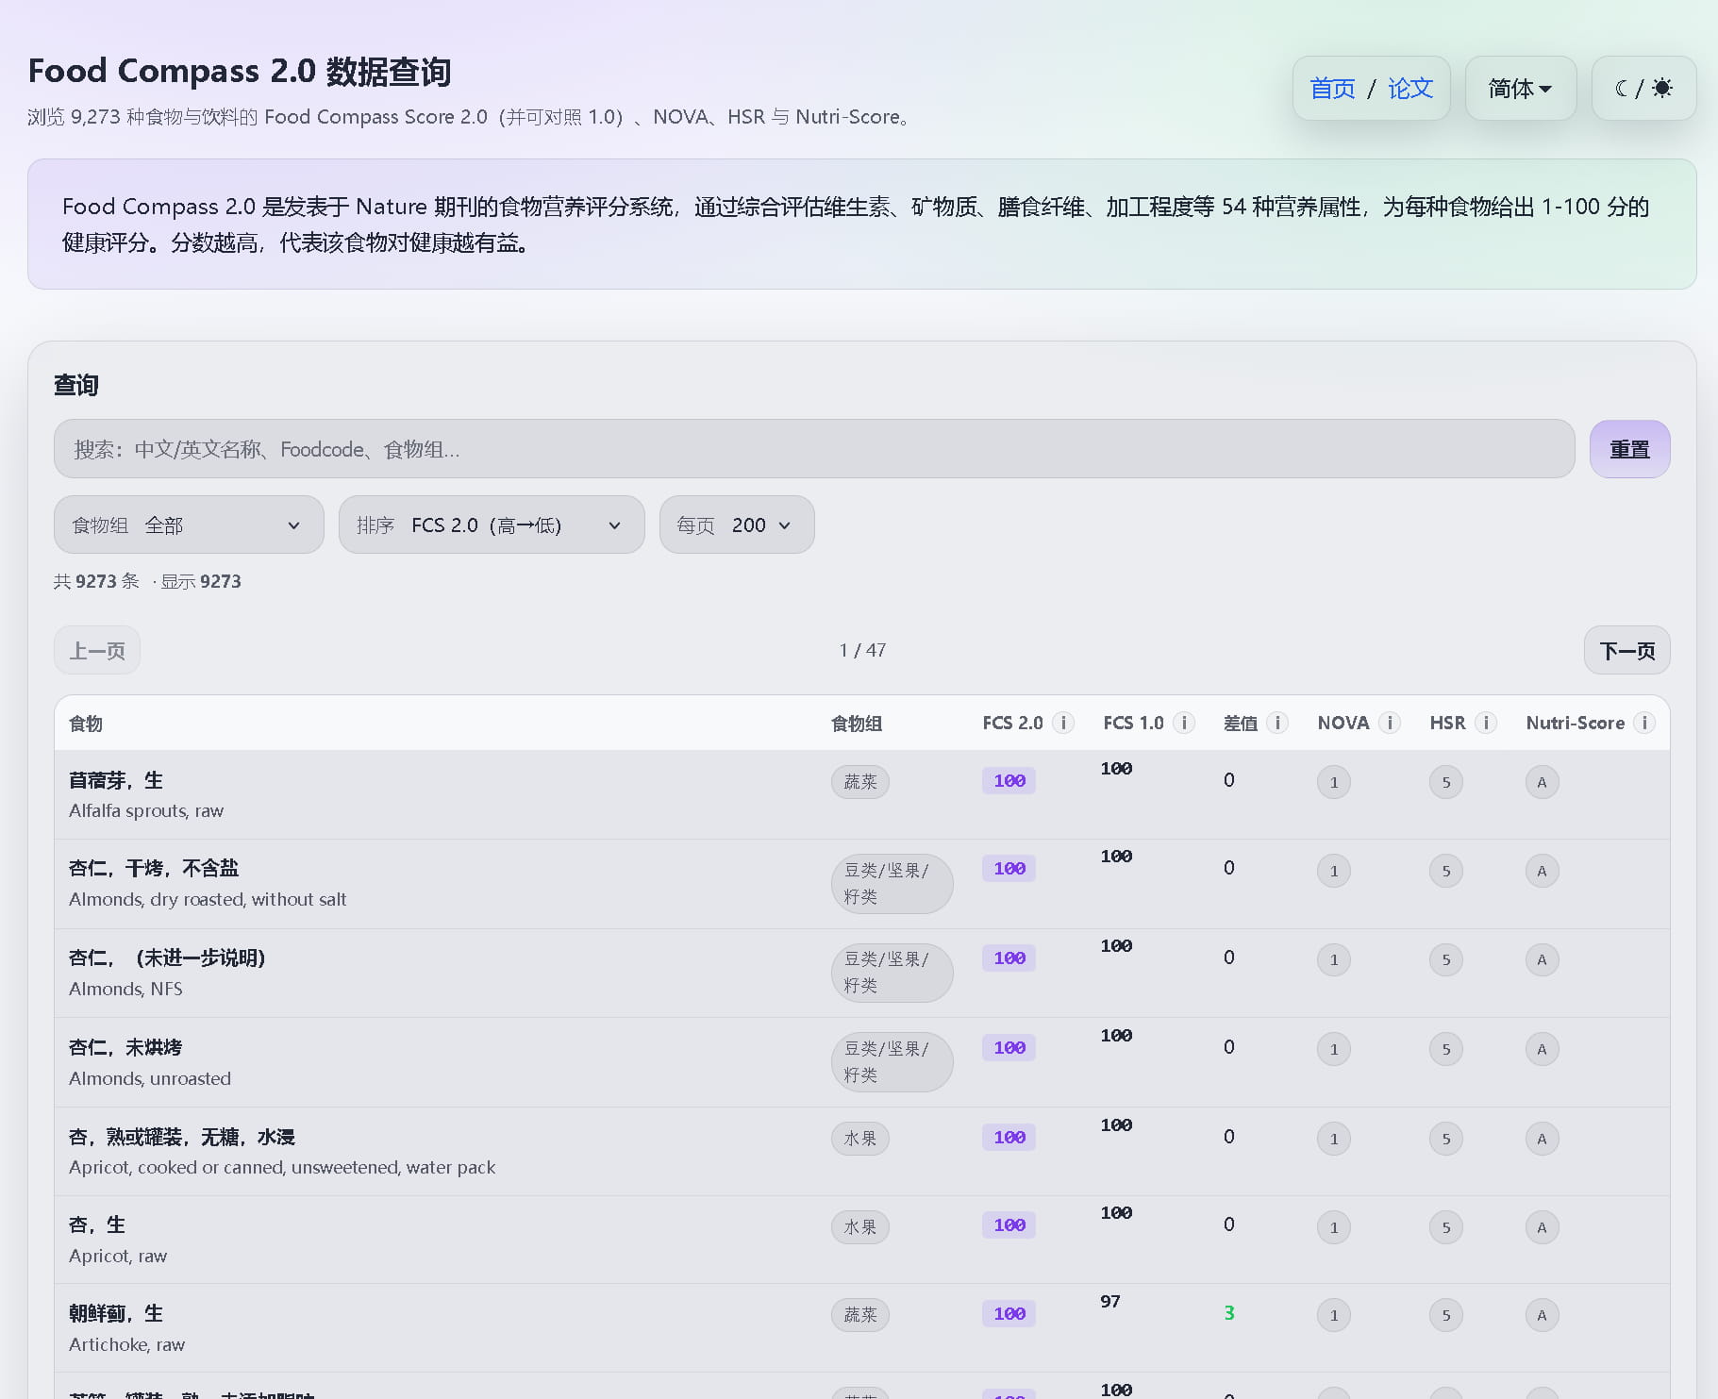Click 豆类/坚果/籽类 tag in Almonds NFS row
The width and height of the screenshot is (1718, 1399).
(x=892, y=973)
